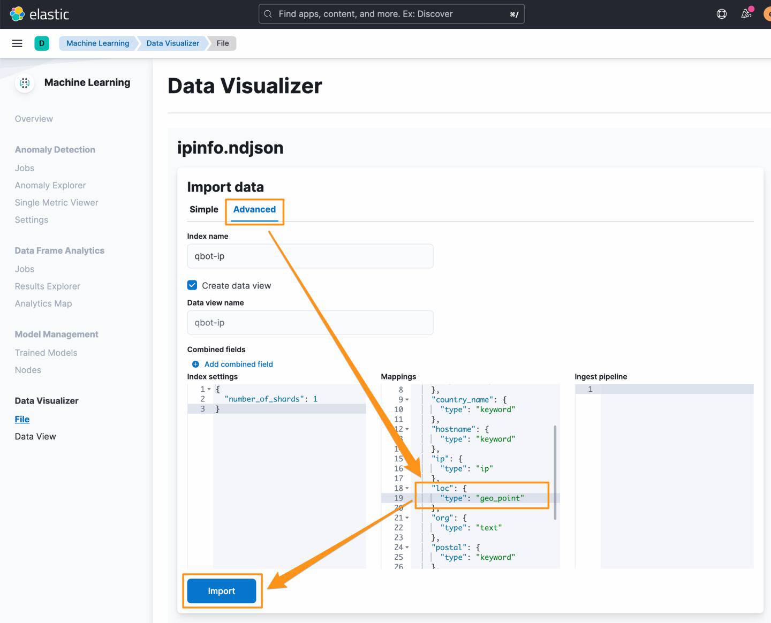Image resolution: width=771 pixels, height=623 pixels.
Task: Go to Data Visualizer breadcrumb
Action: pos(172,43)
